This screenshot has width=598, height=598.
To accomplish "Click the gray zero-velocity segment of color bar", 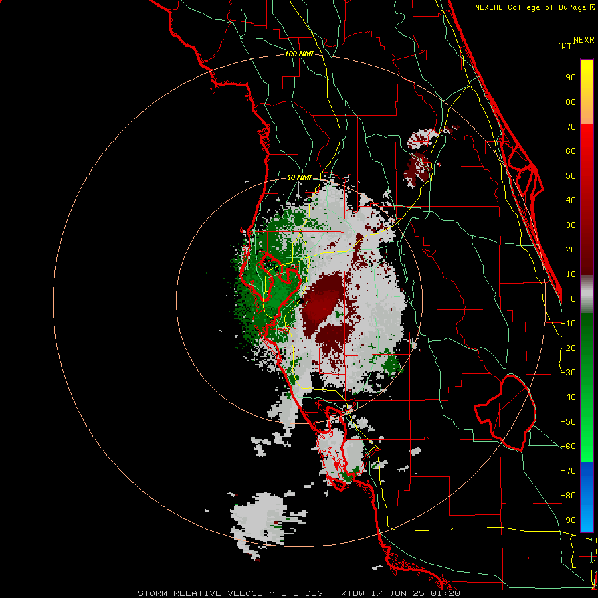I will click(x=587, y=294).
